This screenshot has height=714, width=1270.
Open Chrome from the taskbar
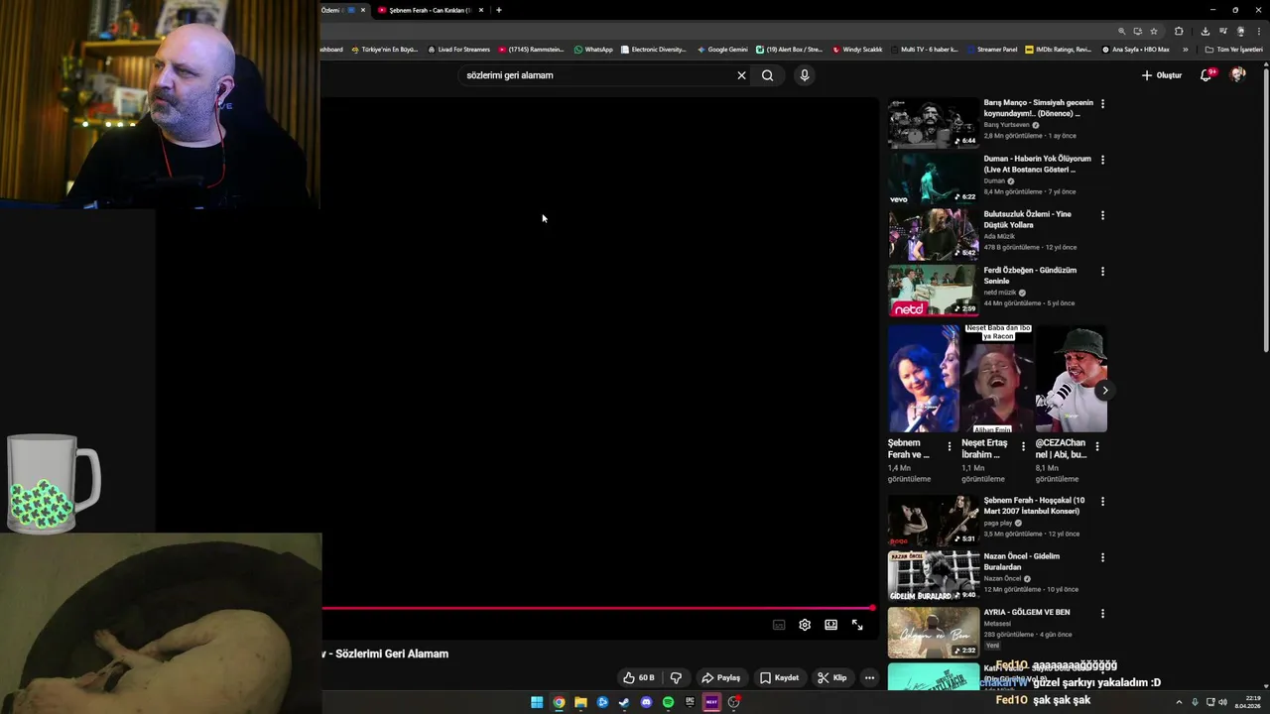[x=559, y=702]
